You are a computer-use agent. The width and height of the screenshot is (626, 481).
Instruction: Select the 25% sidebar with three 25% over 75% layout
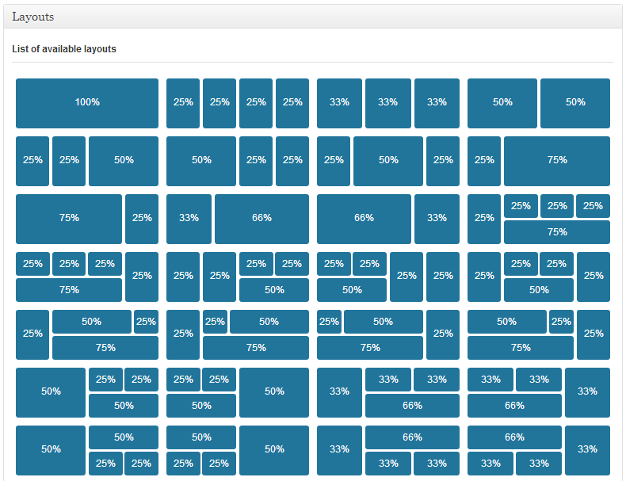pos(539,219)
